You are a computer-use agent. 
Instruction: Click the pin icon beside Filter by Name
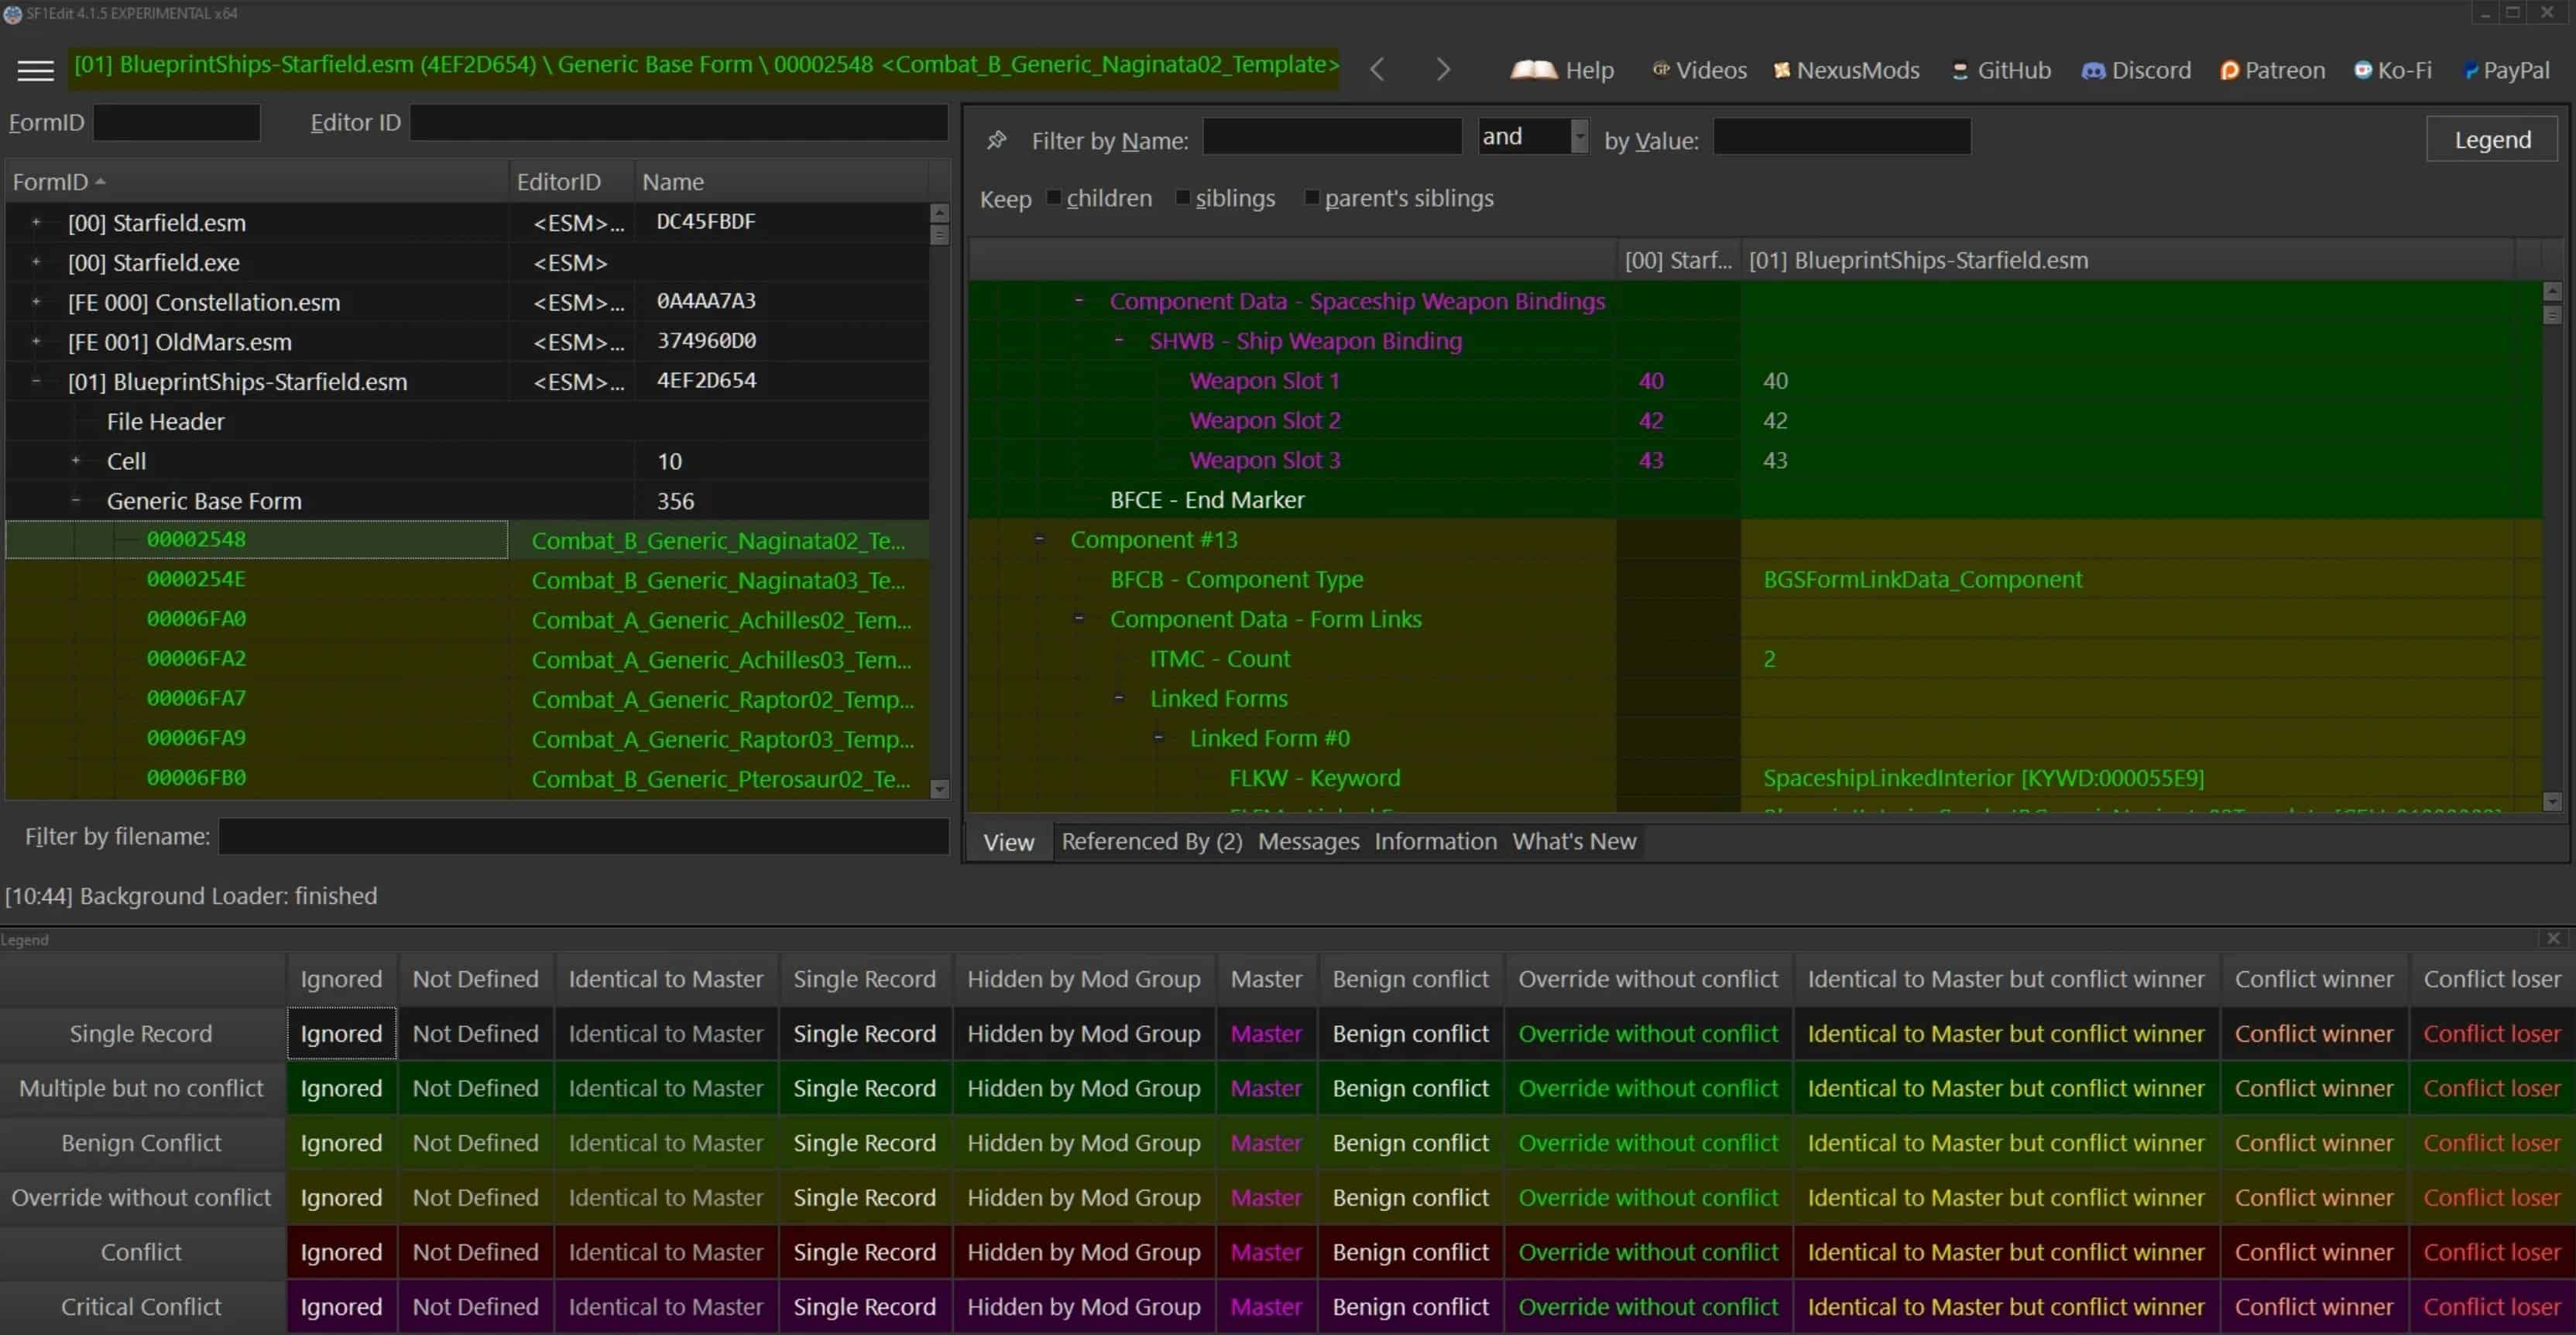(x=996, y=140)
